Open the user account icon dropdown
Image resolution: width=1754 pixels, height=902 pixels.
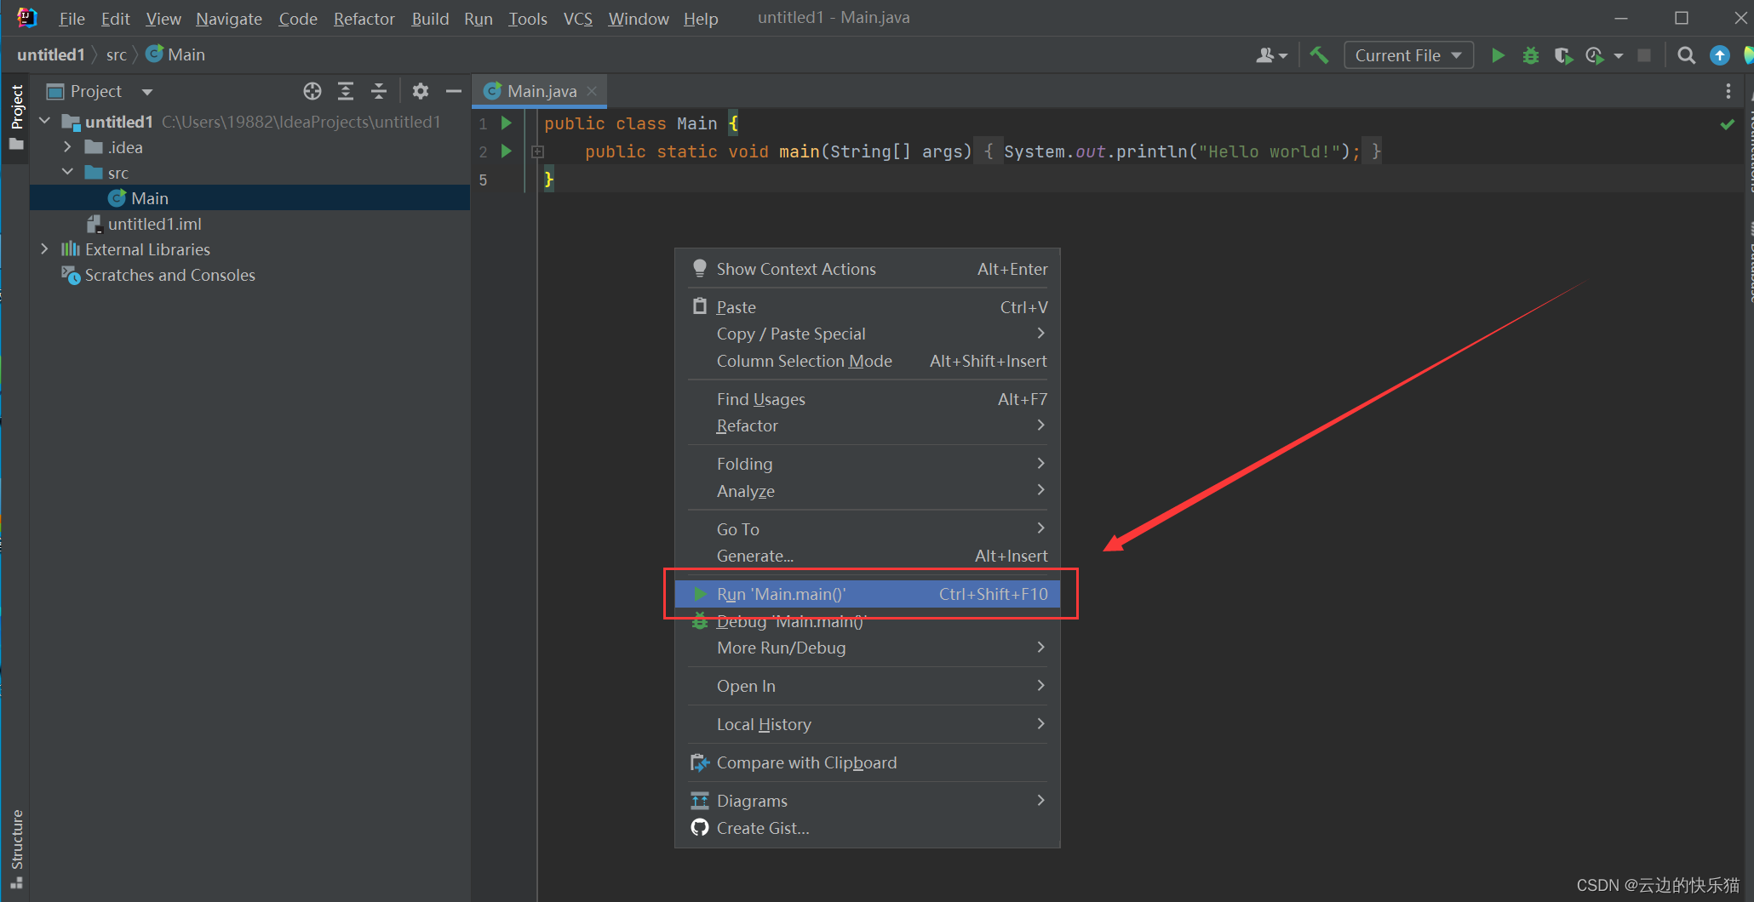(x=1271, y=55)
